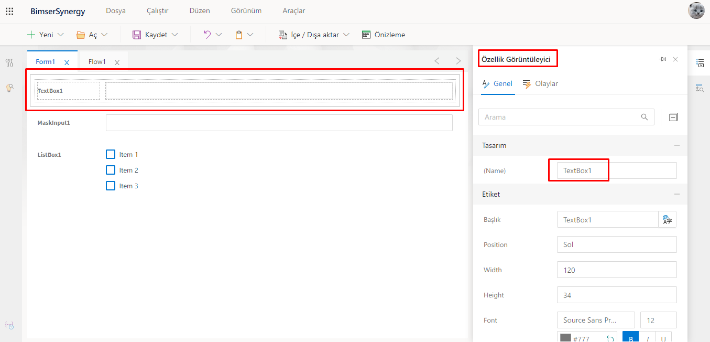Pin the Özellik Görüntüleyici panel

[662, 59]
